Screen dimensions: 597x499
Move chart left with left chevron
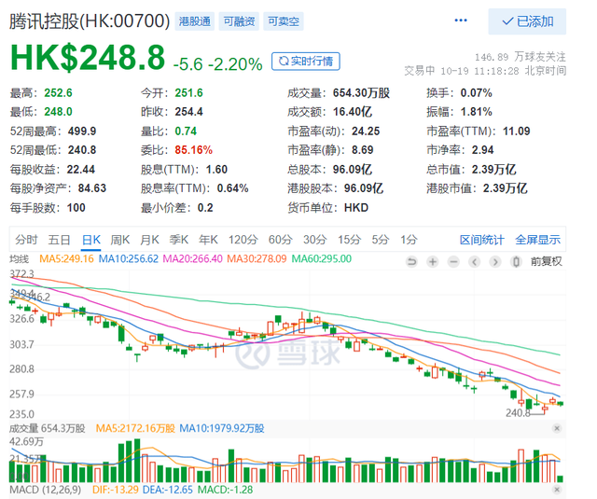tap(475, 262)
